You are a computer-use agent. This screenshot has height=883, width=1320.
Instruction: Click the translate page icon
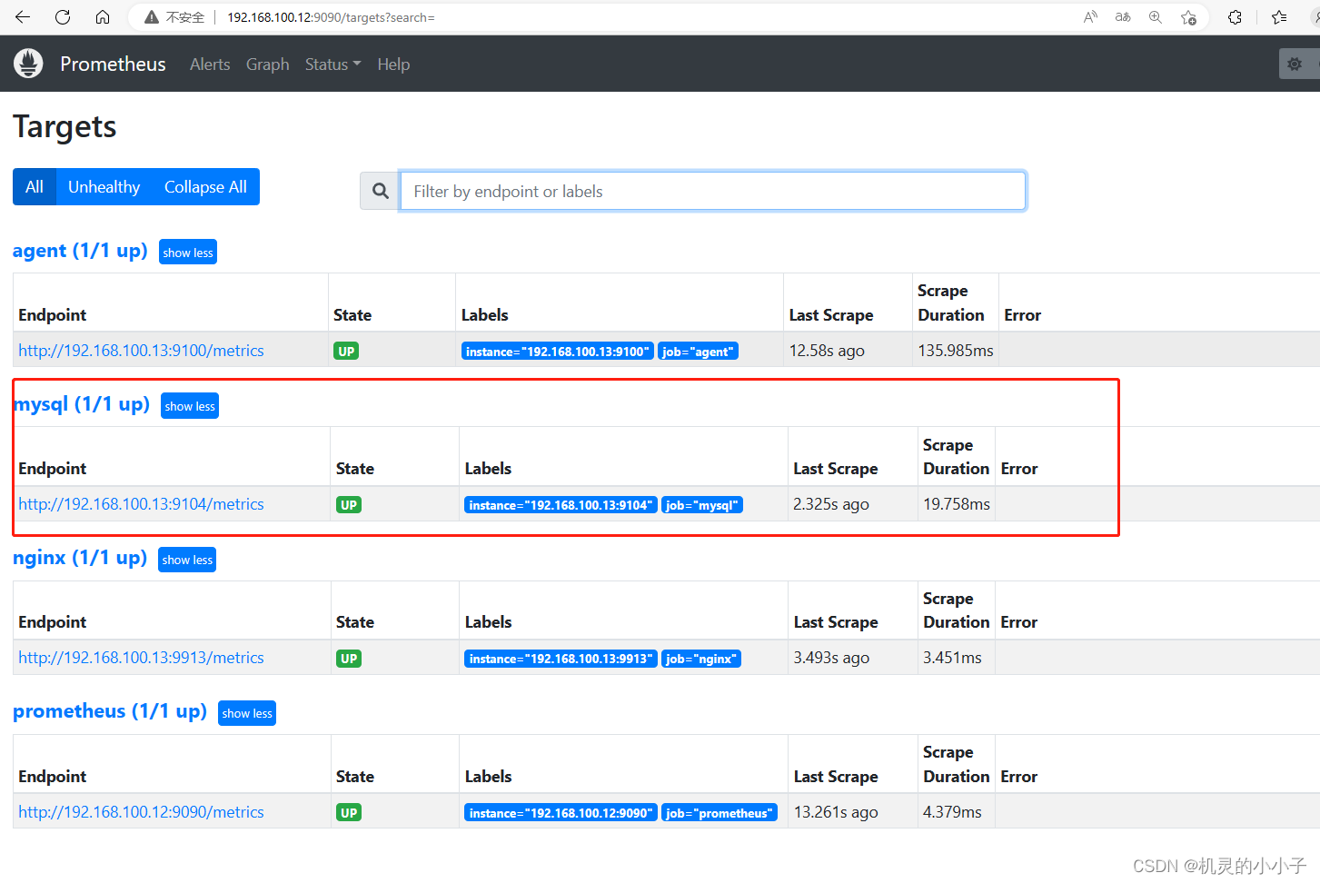pyautogui.click(x=1123, y=17)
